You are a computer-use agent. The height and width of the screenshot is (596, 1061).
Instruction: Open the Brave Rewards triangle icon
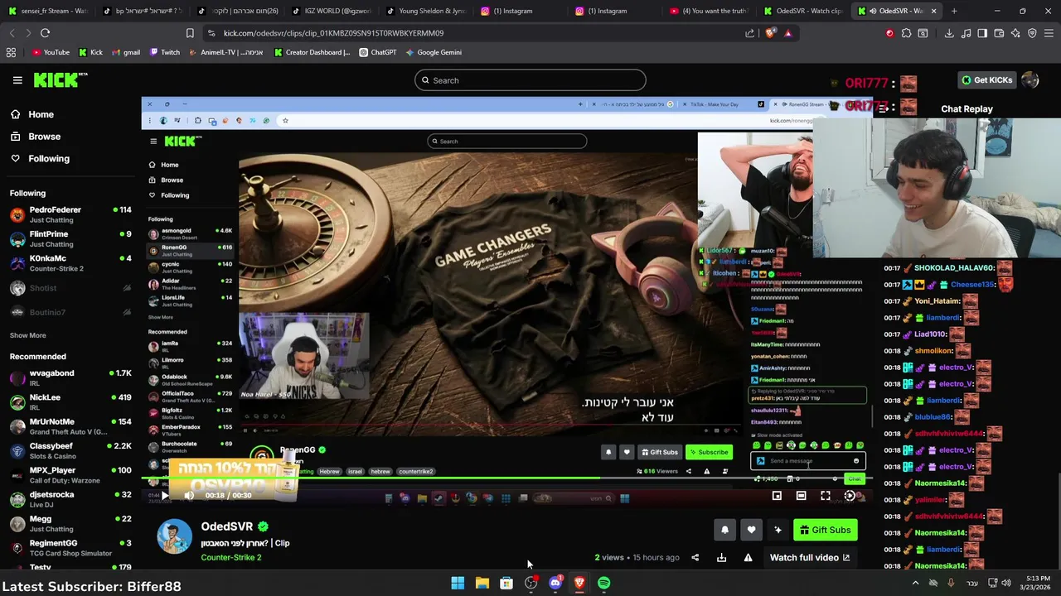point(788,33)
